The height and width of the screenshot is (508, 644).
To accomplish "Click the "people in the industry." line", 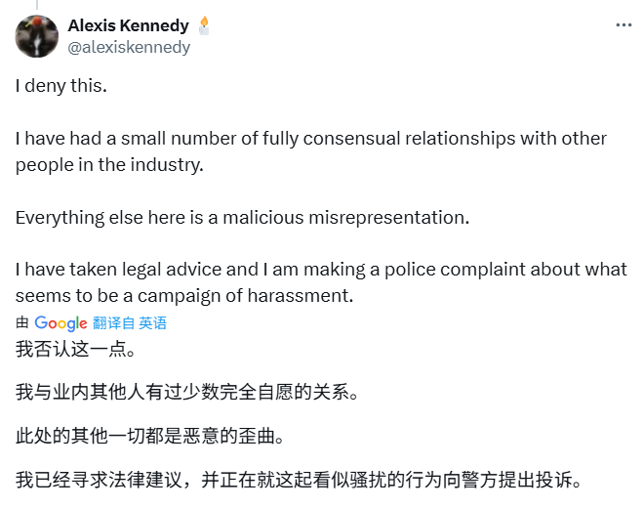I will [109, 164].
